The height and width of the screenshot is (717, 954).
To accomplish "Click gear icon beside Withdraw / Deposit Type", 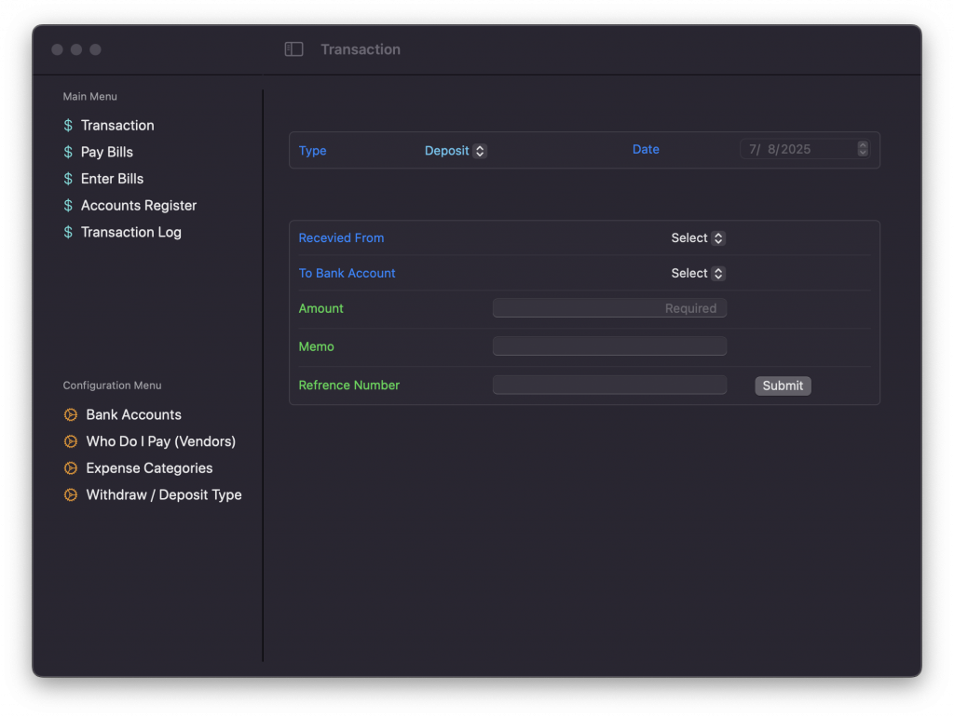I will (x=70, y=495).
